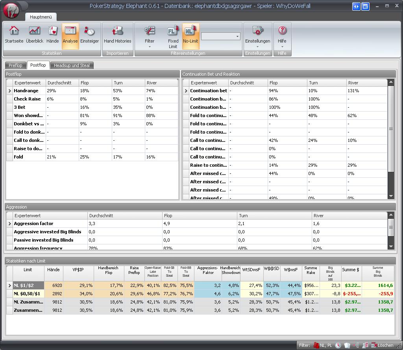Click the Hände column header in limit table
This screenshot has height=350, width=403.
pyautogui.click(x=54, y=273)
